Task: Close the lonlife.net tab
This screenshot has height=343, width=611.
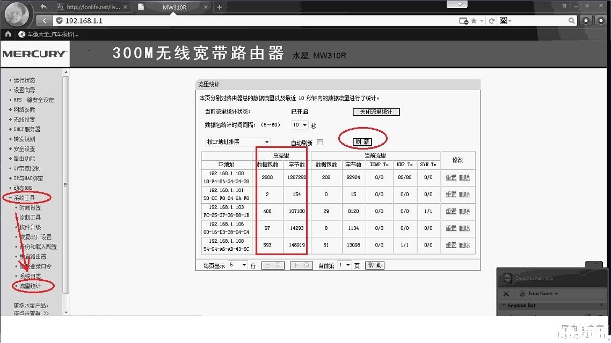Action: 125,7
